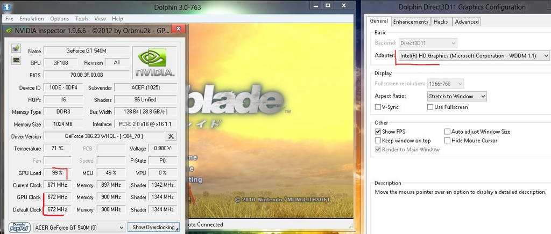Click the Revision A1 value

[117, 63]
